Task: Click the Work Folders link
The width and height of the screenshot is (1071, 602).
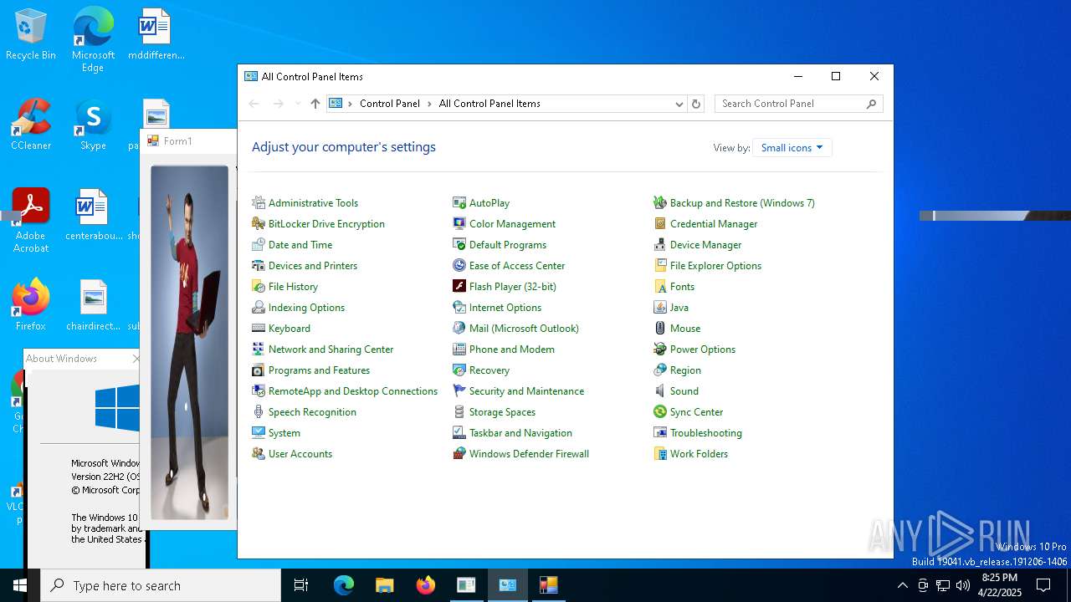Action: point(699,454)
